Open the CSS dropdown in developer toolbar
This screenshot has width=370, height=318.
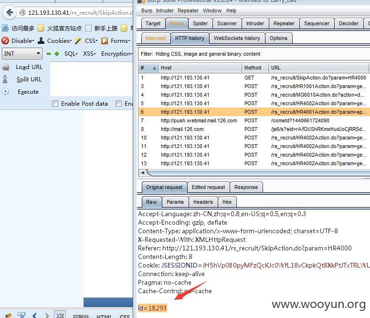pyautogui.click(x=86, y=40)
